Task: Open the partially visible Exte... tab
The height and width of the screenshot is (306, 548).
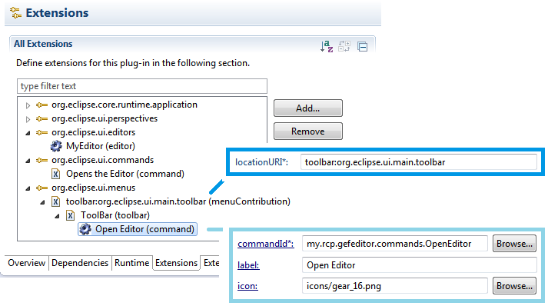Action: point(211,263)
